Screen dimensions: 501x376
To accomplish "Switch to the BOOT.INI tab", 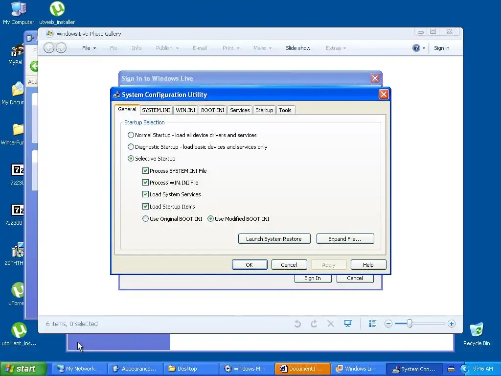I will pyautogui.click(x=212, y=110).
